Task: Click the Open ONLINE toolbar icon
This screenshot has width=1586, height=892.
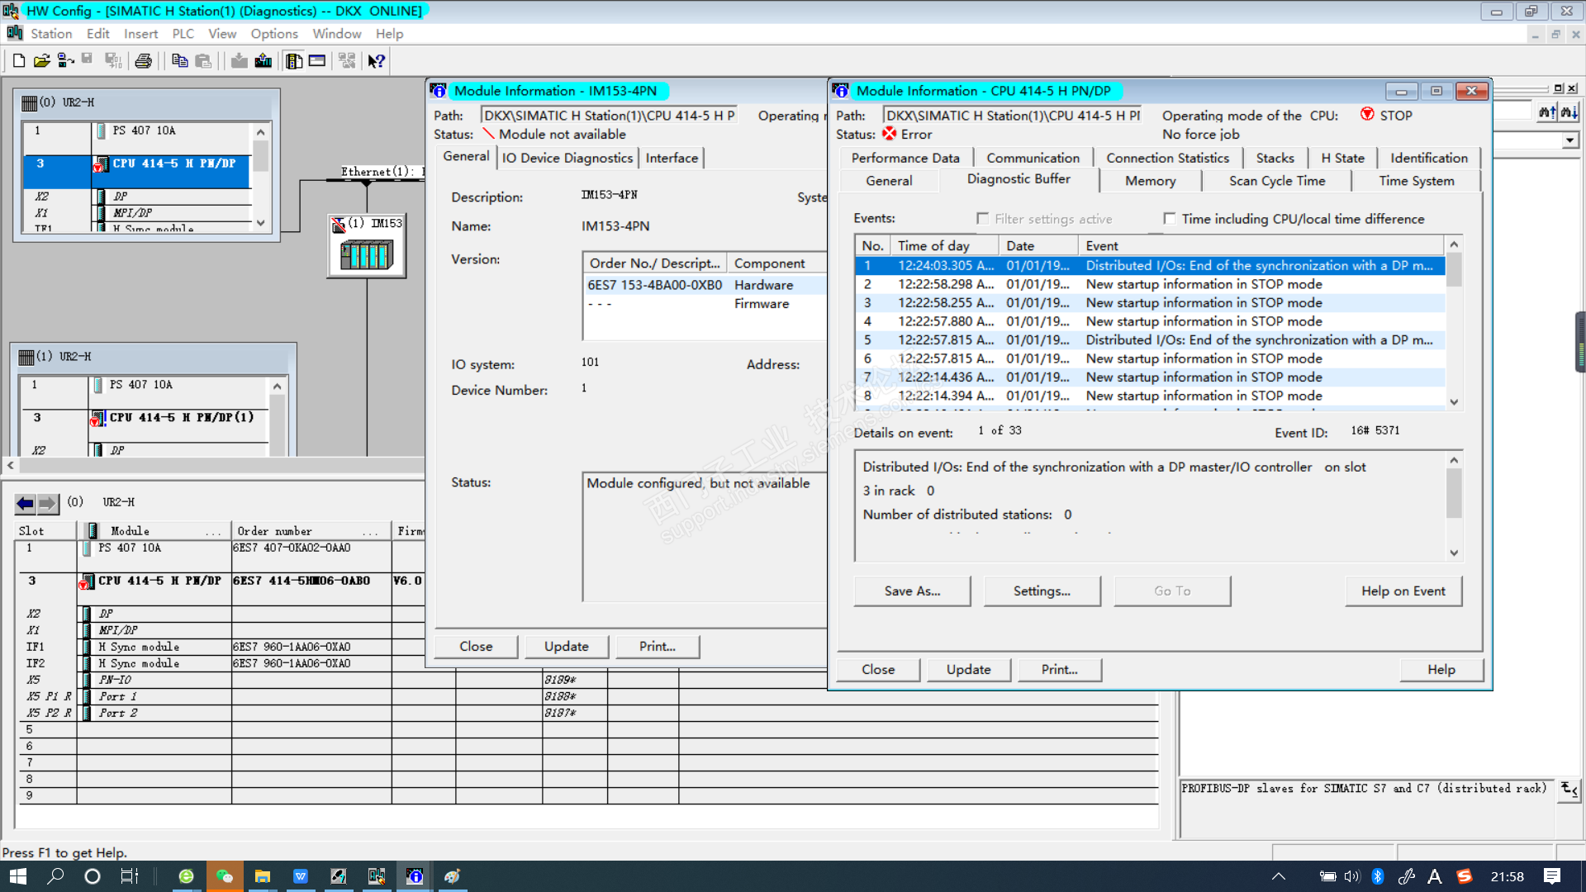Action: (x=65, y=61)
